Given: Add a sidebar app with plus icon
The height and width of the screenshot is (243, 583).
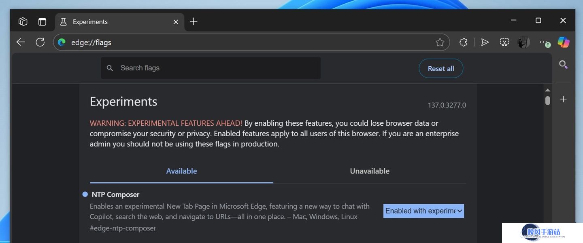Looking at the screenshot, I should pos(563,99).
